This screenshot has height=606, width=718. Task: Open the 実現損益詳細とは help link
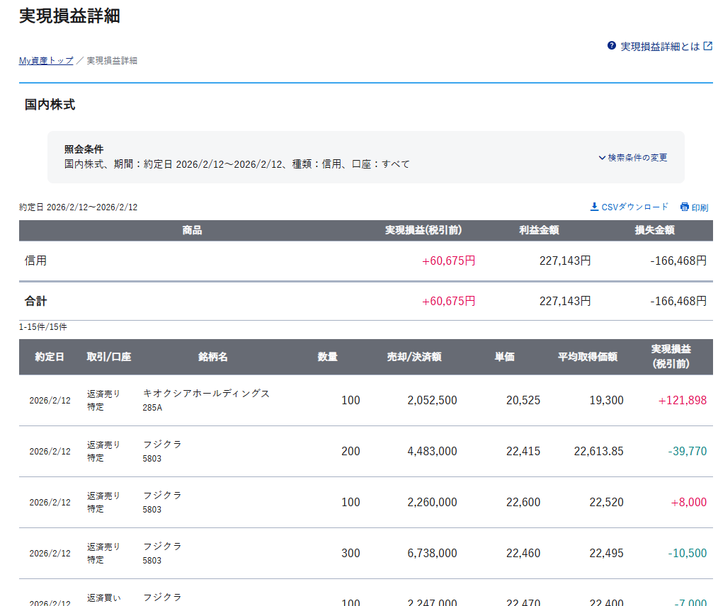click(x=659, y=47)
